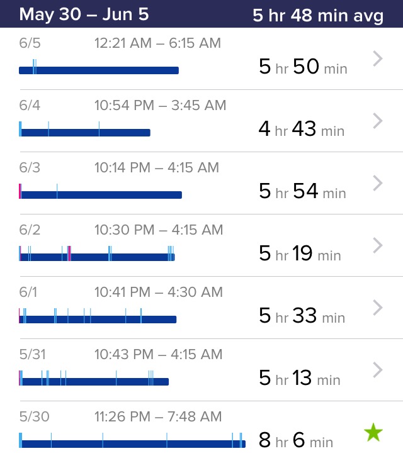Expand the 6/5 sleep entry chevron
The image size is (403, 456).
tap(378, 59)
